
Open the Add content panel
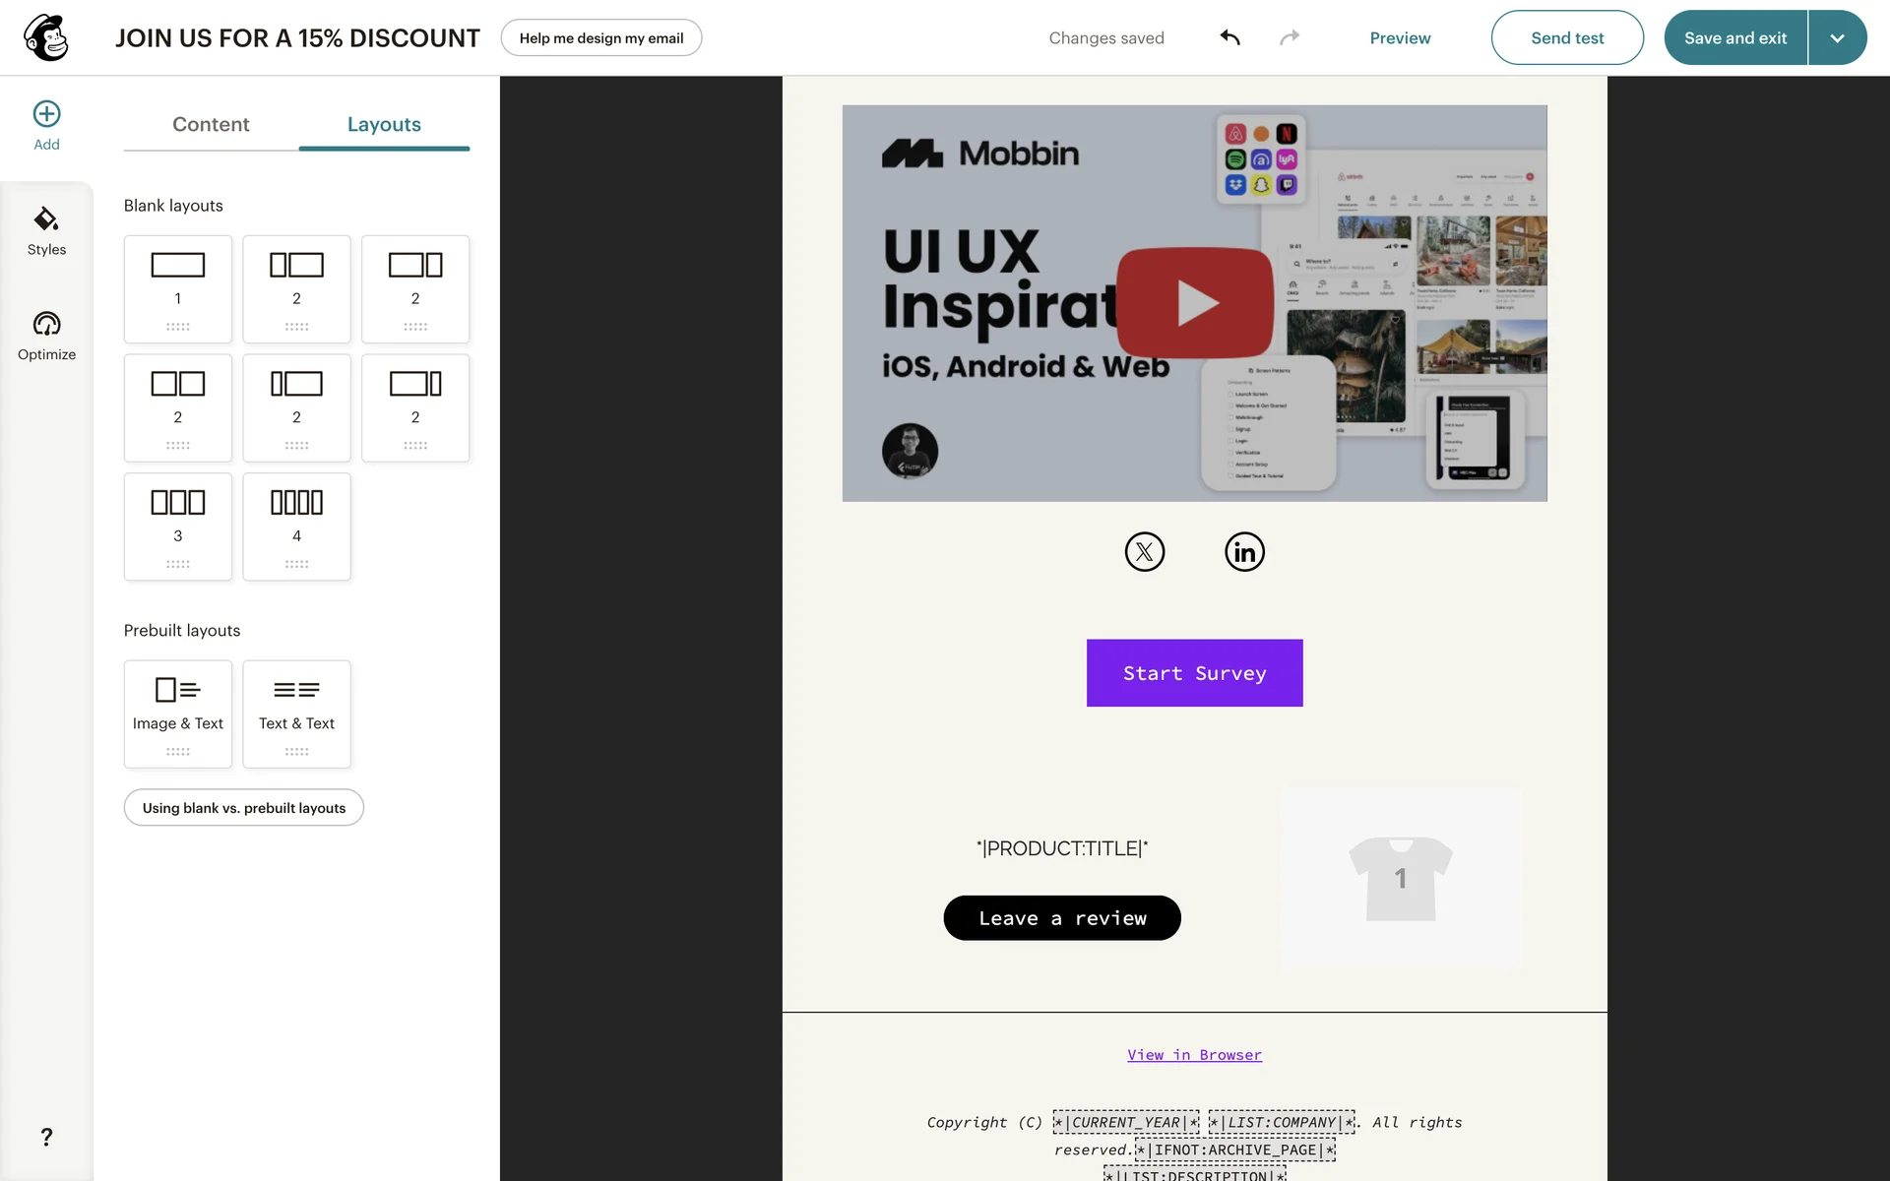point(46,126)
